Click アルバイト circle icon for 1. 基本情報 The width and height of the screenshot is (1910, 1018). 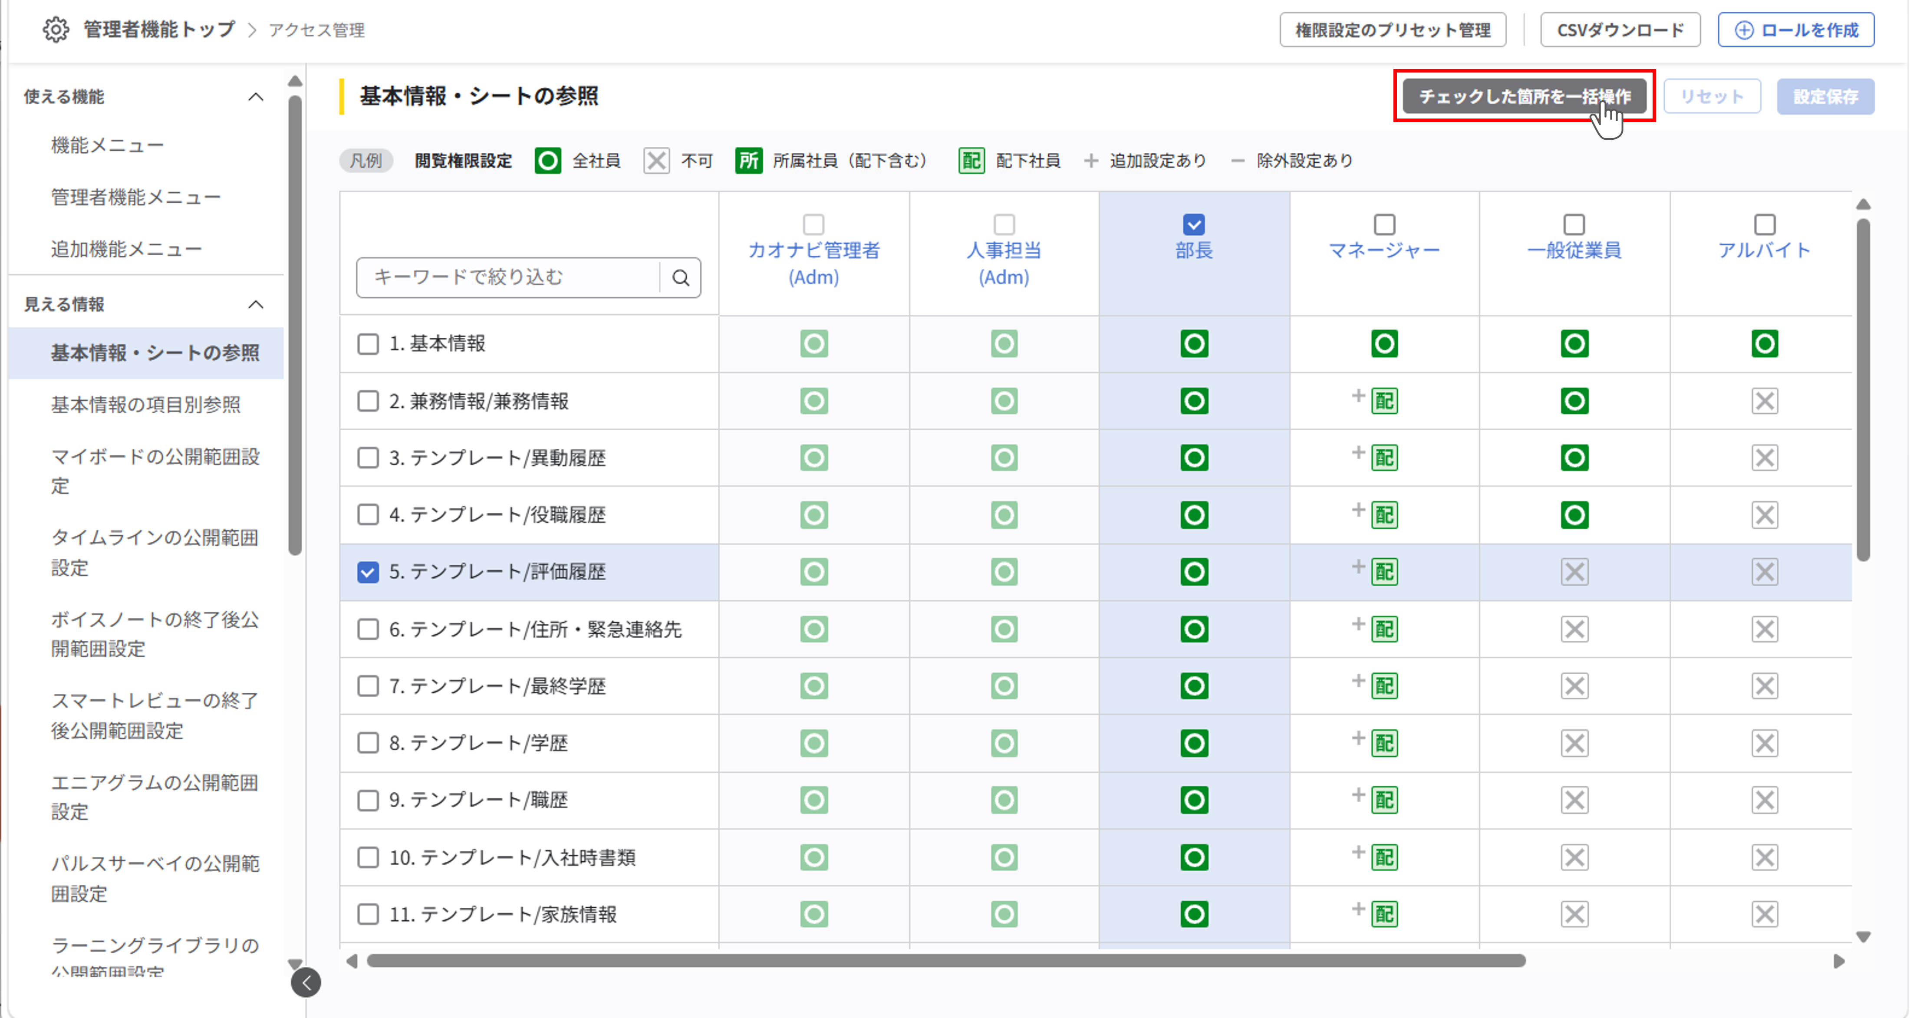coord(1764,343)
